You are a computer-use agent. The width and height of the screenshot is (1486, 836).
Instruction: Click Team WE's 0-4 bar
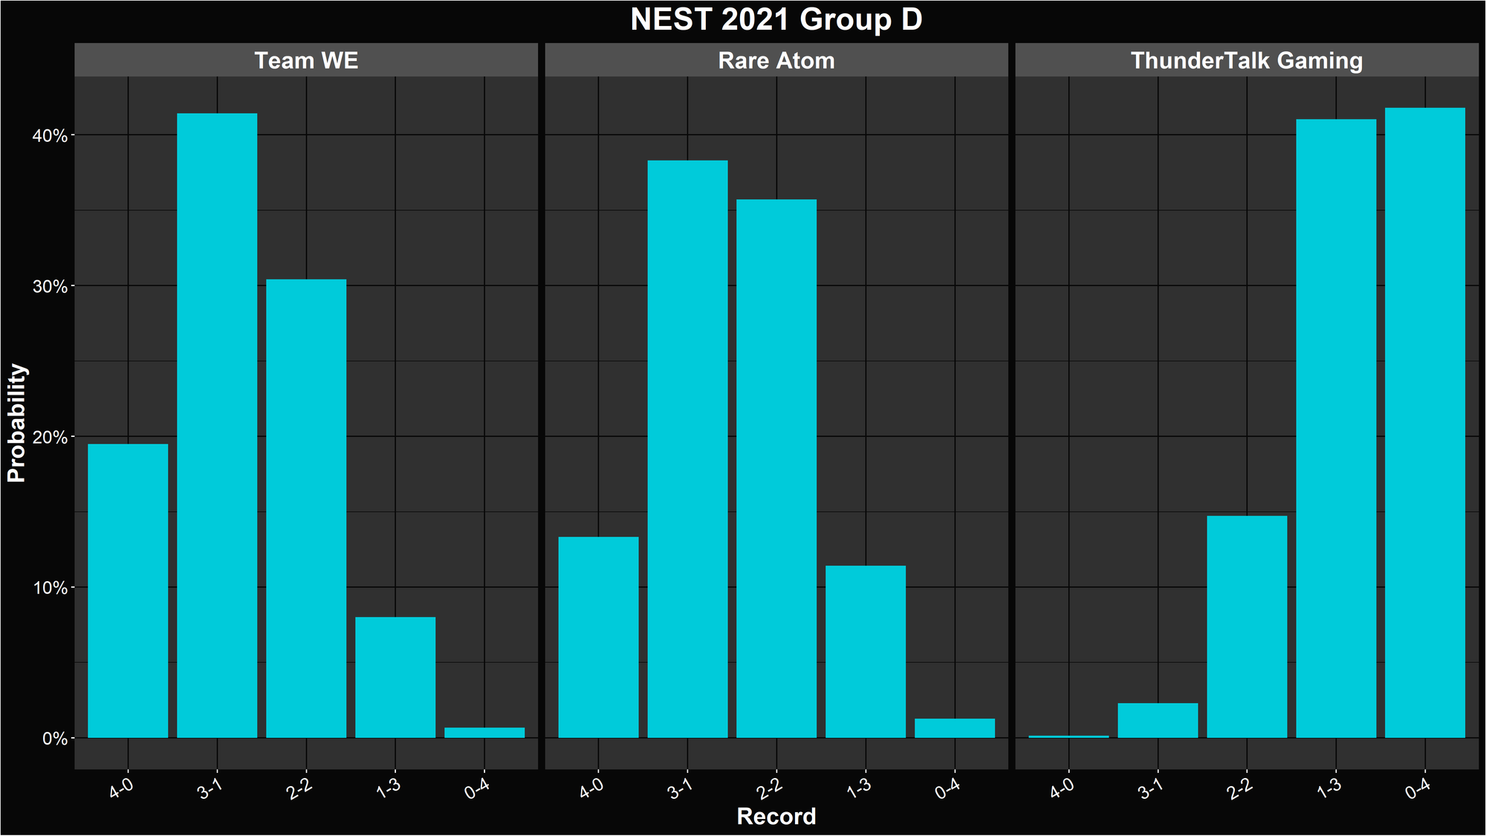point(484,733)
